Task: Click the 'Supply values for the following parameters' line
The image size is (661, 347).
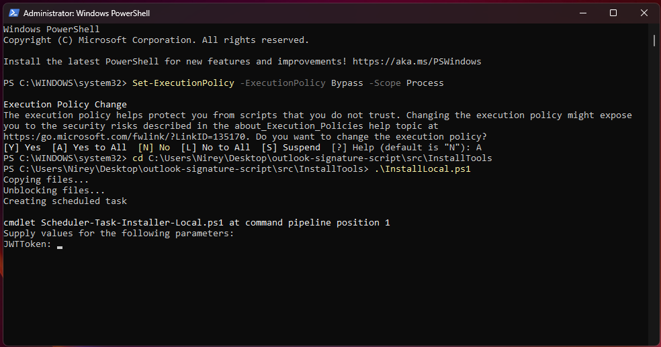Action: [119, 234]
